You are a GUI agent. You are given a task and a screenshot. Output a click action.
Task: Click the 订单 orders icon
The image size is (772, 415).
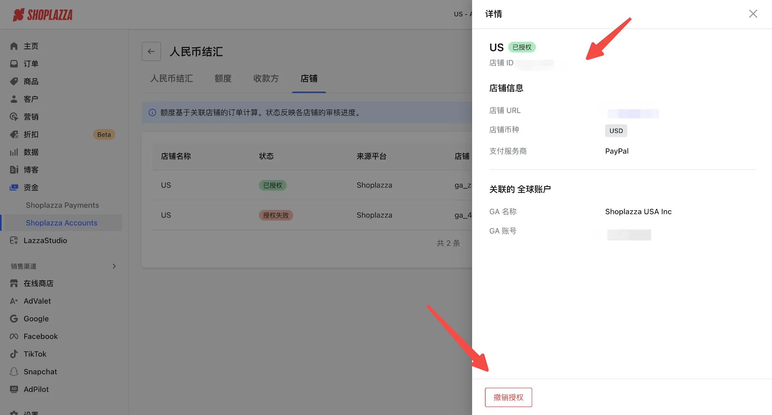pyautogui.click(x=14, y=64)
